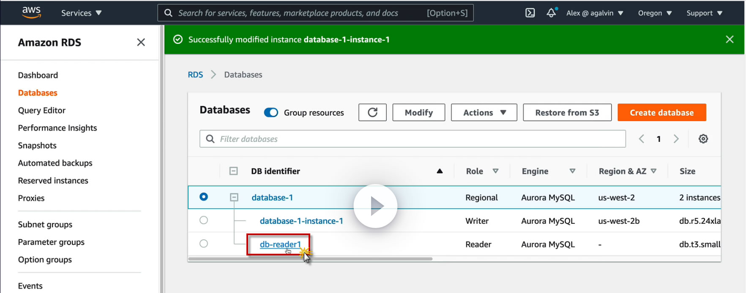Open Option groups in the sidebar
Screen dimensions: 746x293
[x=45, y=260]
